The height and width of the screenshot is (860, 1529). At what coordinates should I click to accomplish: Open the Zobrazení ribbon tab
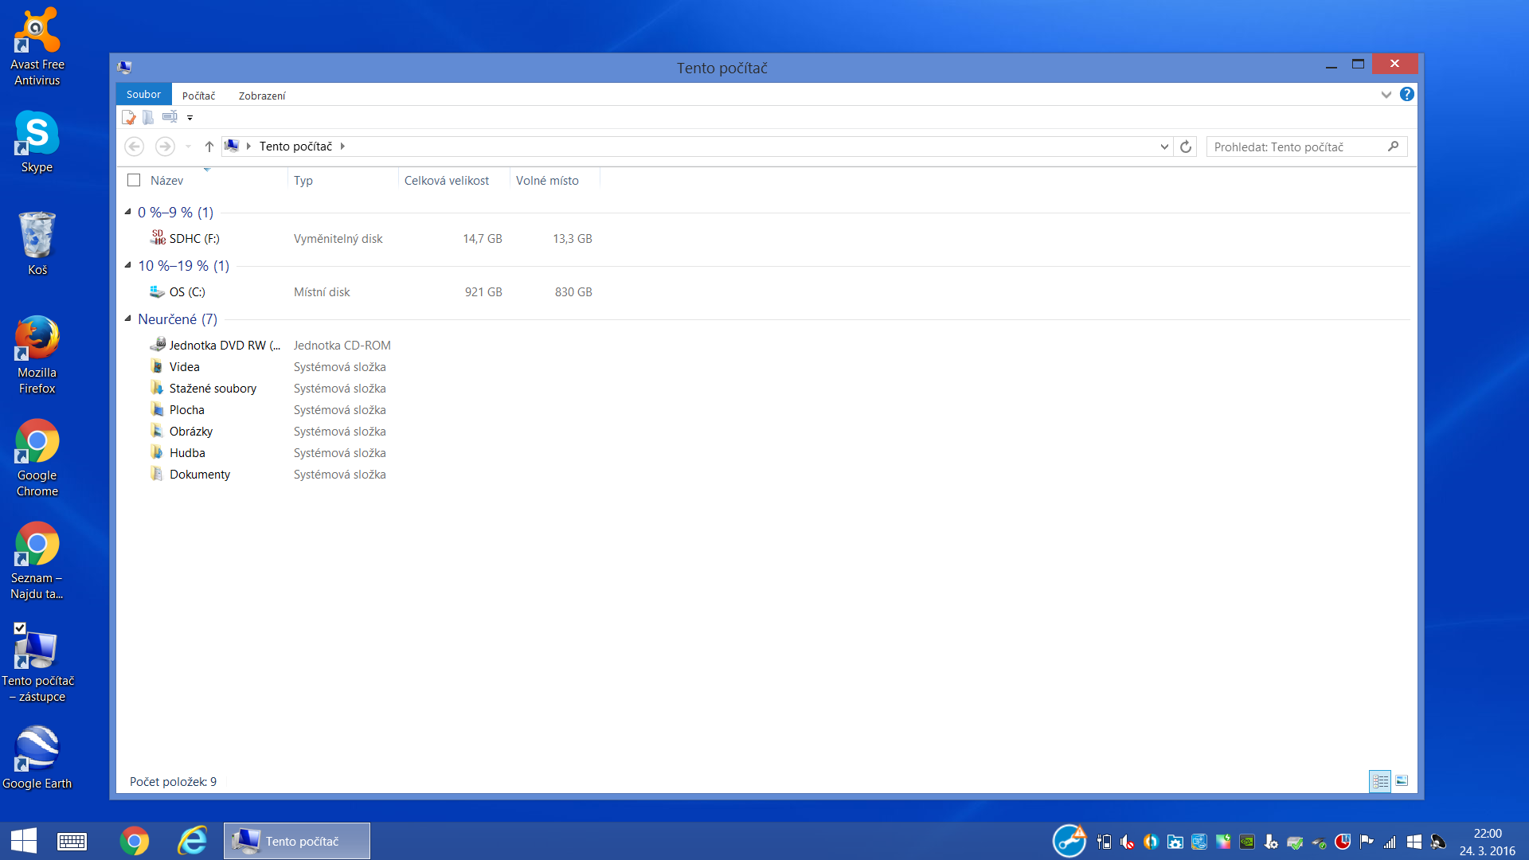[261, 96]
